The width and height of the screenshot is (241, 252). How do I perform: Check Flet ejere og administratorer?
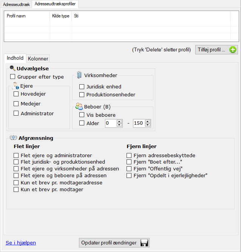[x=16, y=155]
